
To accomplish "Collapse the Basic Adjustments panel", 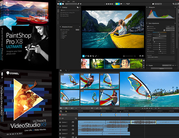I will pos(147,23).
